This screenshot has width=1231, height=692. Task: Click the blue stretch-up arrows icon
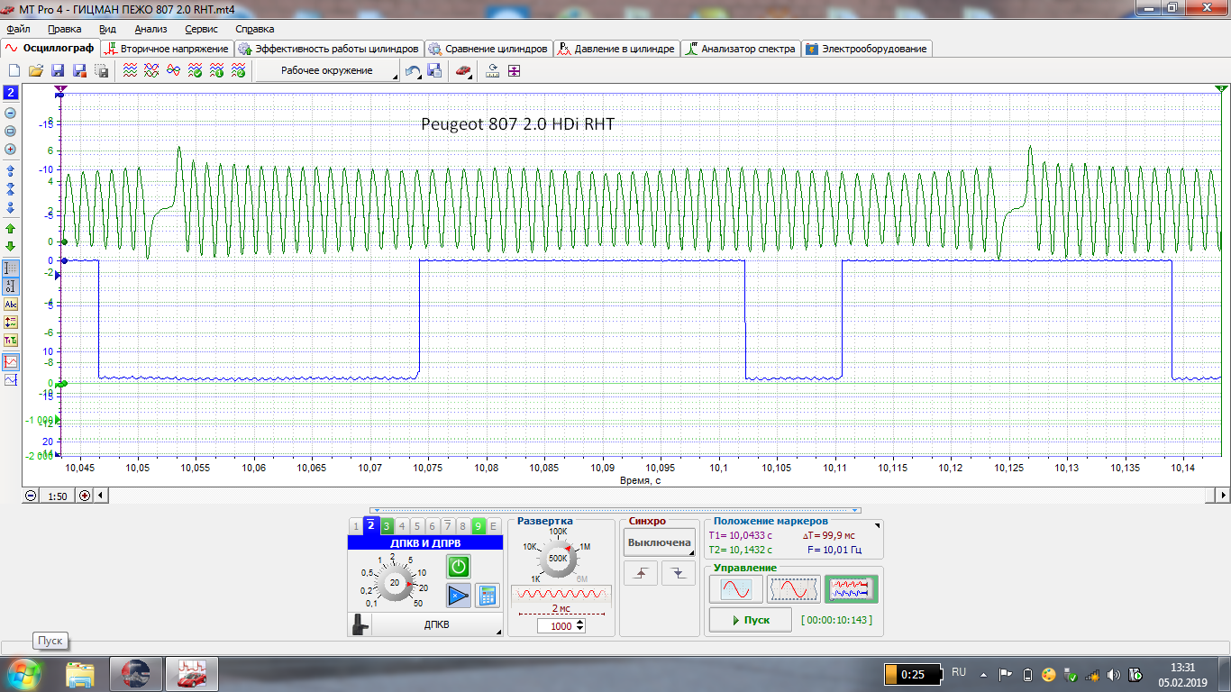coord(11,169)
